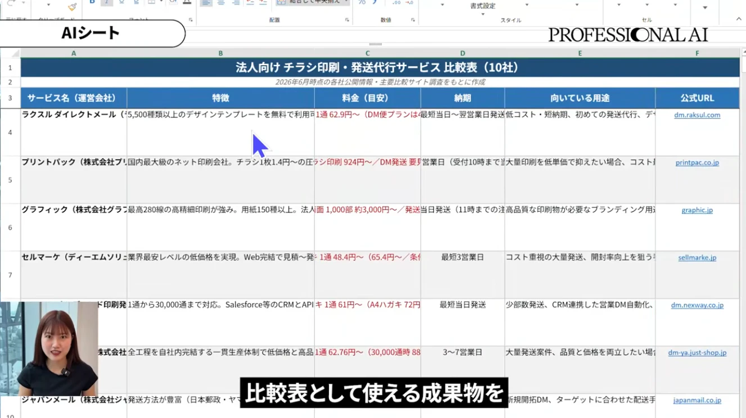This screenshot has width=746, height=418.
Task: Select column E header
Action: tap(580, 53)
